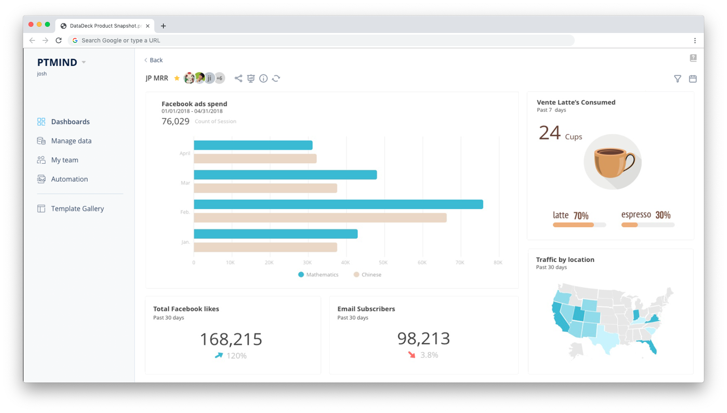Show the +6 more collaborators
Screen dimensions: 727x413
coord(220,78)
